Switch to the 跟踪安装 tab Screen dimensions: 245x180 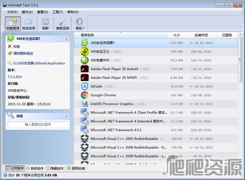pos(76,169)
